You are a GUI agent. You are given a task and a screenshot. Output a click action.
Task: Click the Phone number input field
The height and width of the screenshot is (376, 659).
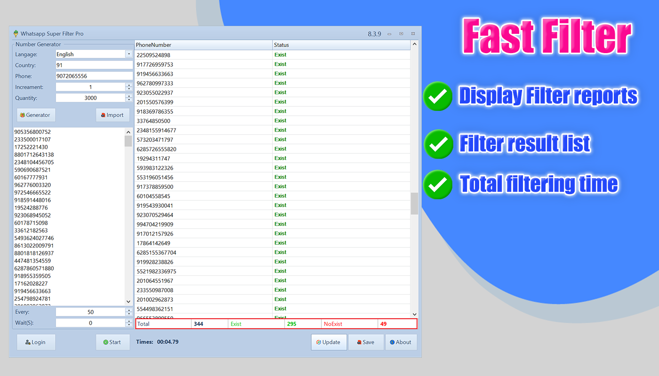pyautogui.click(x=94, y=76)
